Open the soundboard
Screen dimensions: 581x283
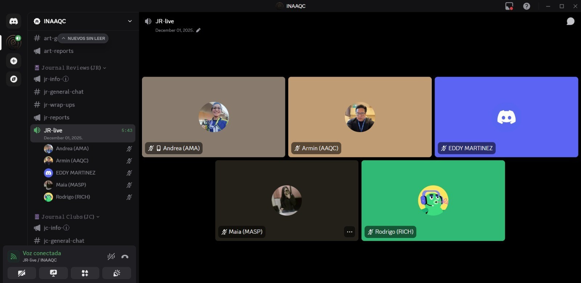[x=117, y=273]
